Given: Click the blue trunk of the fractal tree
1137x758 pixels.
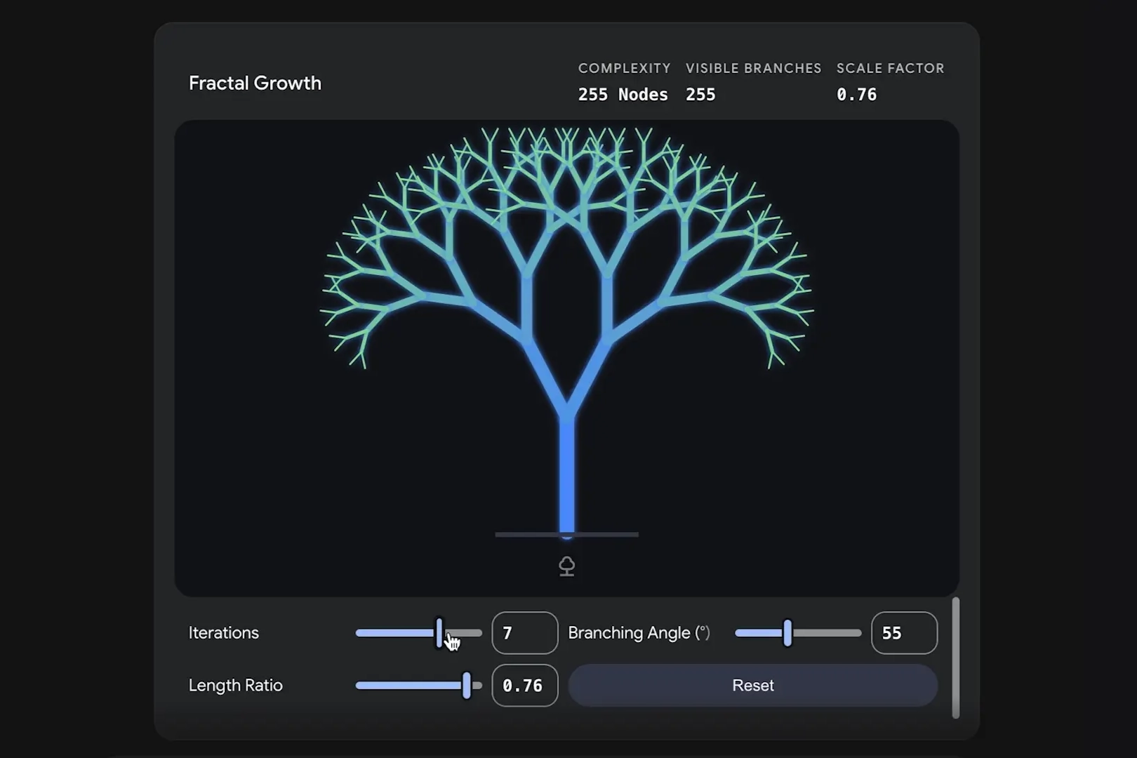Looking at the screenshot, I should coord(566,477).
